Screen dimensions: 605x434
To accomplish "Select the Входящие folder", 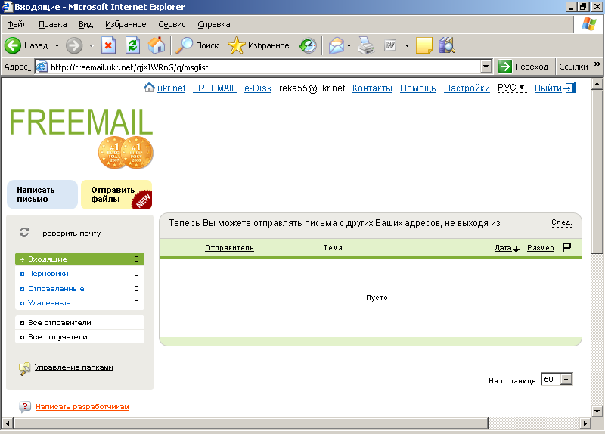I will [x=79, y=259].
